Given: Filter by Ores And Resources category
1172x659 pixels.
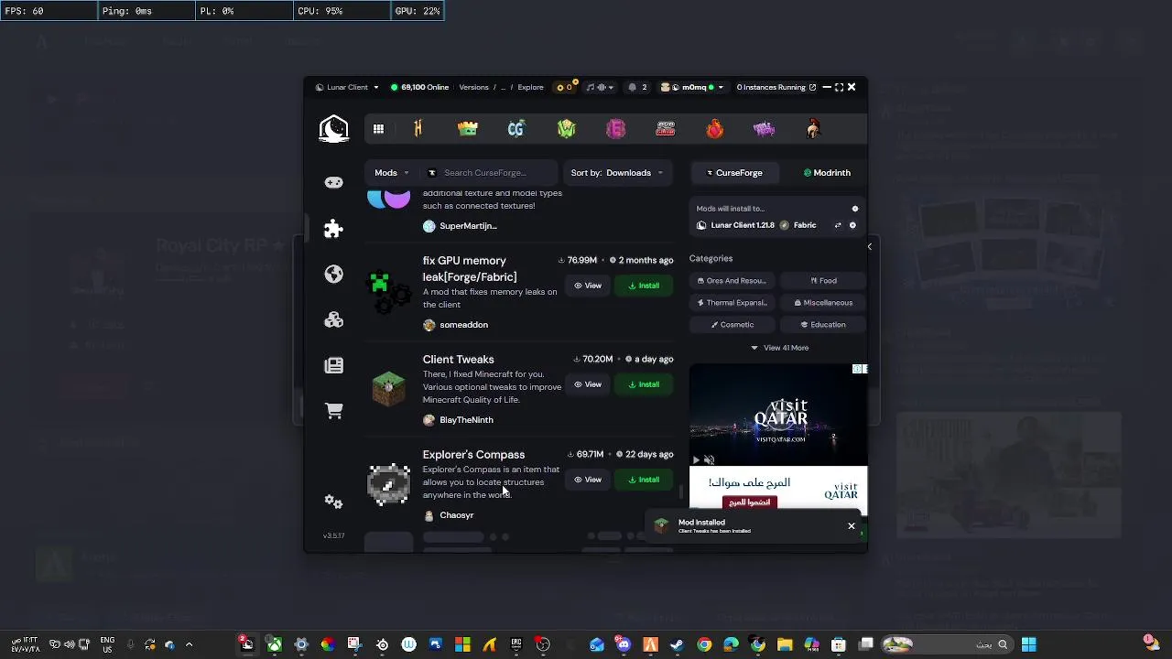Looking at the screenshot, I should click(732, 281).
